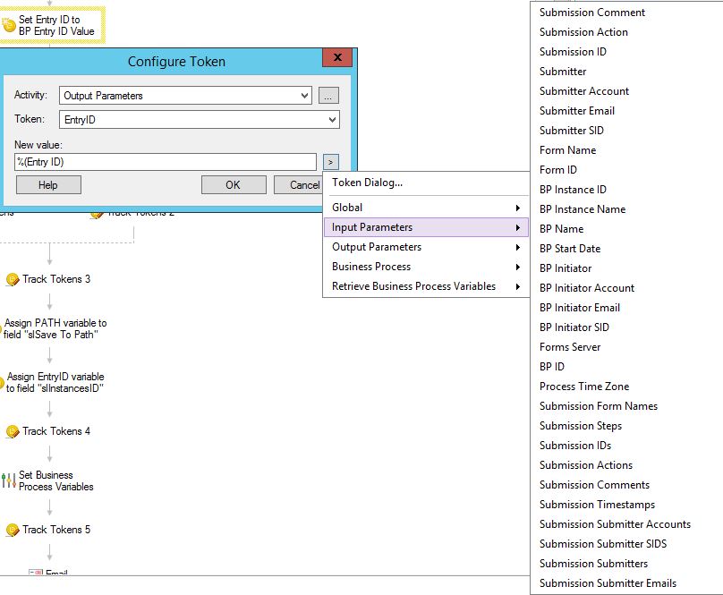Choose Token Dialog... from the context menu
This screenshot has height=595, width=723.
point(368,183)
